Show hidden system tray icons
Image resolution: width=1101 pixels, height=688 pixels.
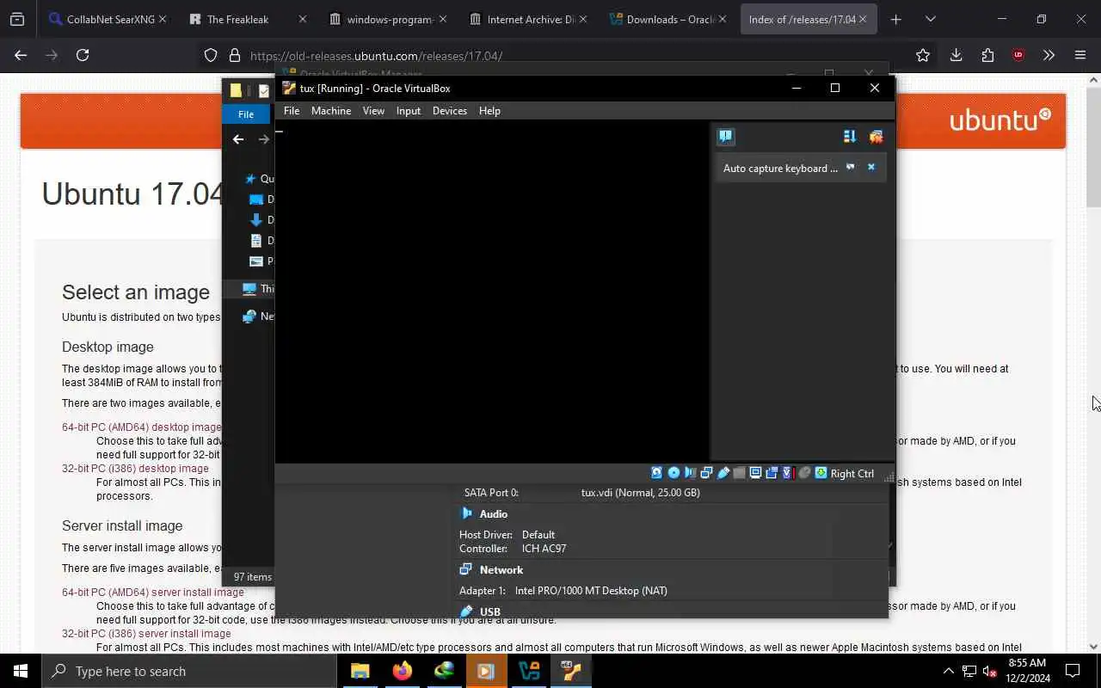(948, 671)
